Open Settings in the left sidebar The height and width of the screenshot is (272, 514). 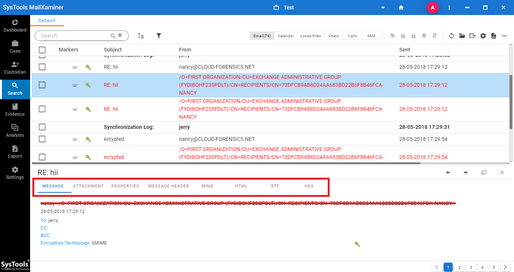15,173
